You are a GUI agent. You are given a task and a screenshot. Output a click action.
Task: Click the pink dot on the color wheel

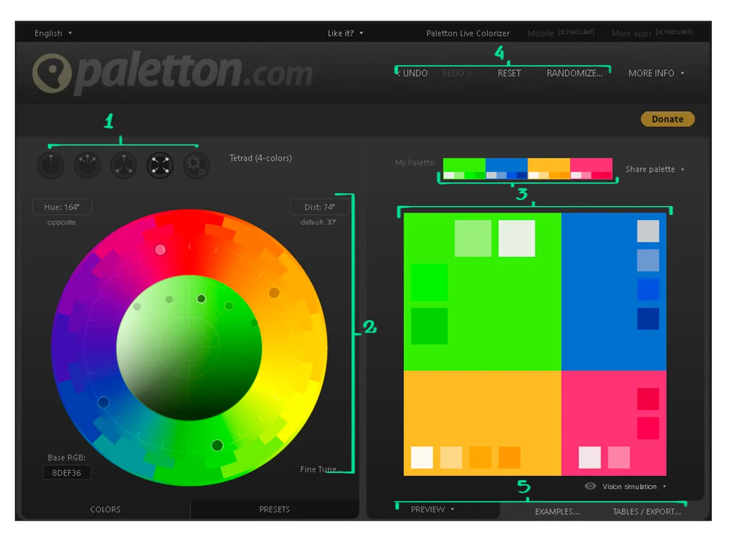pos(160,249)
